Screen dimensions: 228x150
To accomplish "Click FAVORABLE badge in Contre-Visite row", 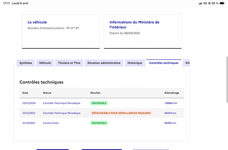I will click(x=99, y=123).
